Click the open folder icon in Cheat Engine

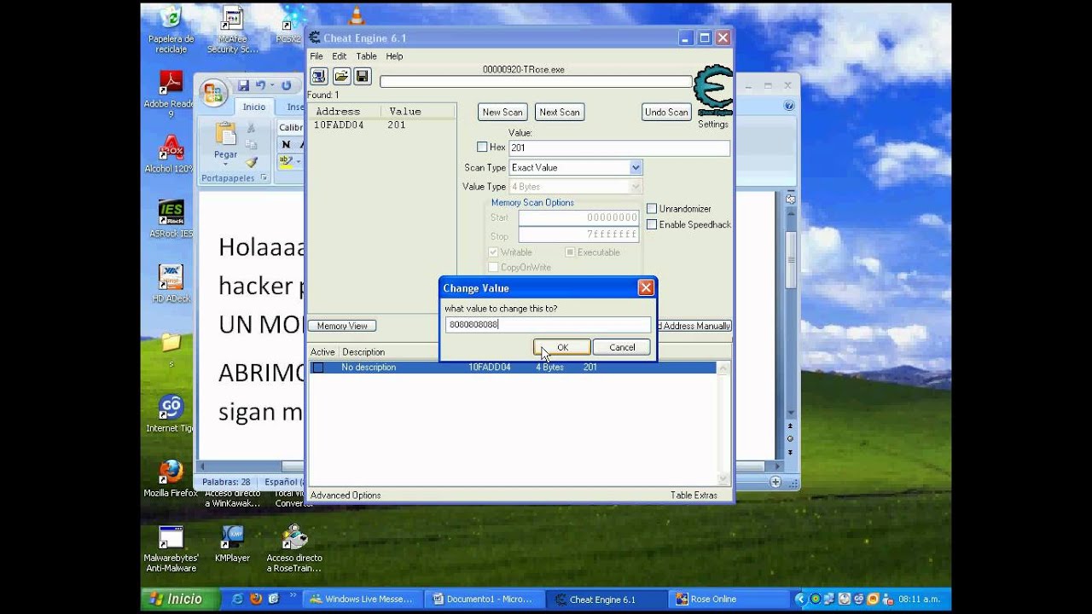(x=341, y=77)
